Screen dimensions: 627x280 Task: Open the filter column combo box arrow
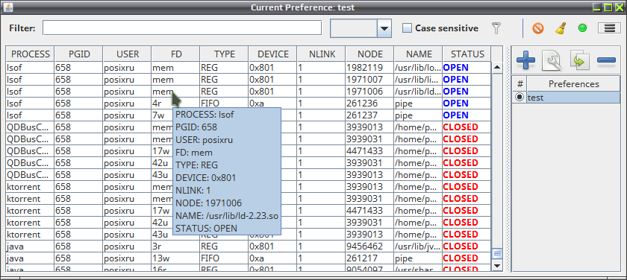(x=384, y=28)
